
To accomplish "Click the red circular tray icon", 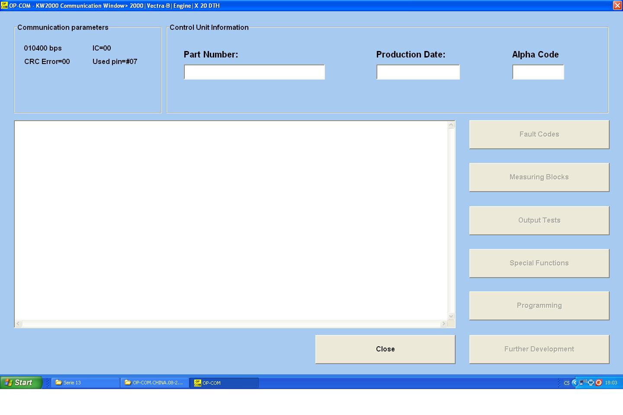I will point(599,383).
